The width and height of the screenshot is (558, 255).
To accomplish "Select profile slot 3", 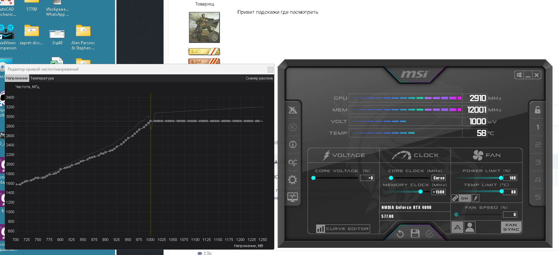I will pos(538,162).
